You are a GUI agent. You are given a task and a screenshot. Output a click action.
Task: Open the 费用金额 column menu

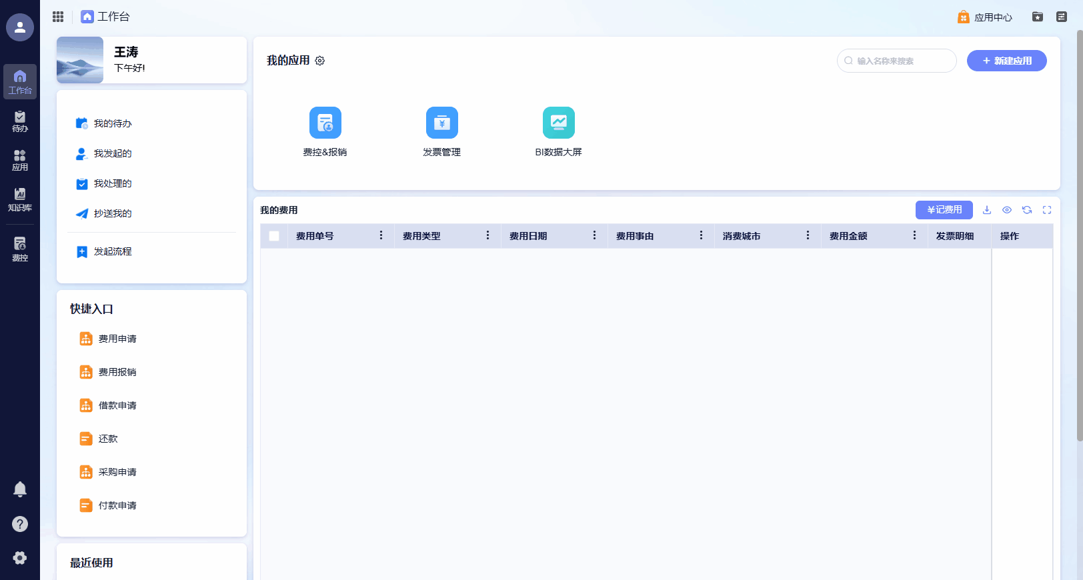click(914, 235)
